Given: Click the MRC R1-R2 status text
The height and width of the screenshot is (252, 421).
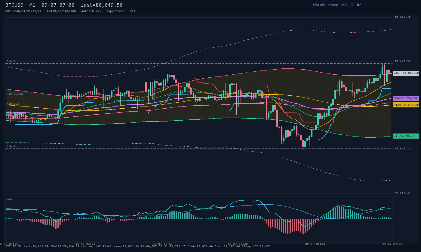Looking at the screenshot, I should 352,5.
